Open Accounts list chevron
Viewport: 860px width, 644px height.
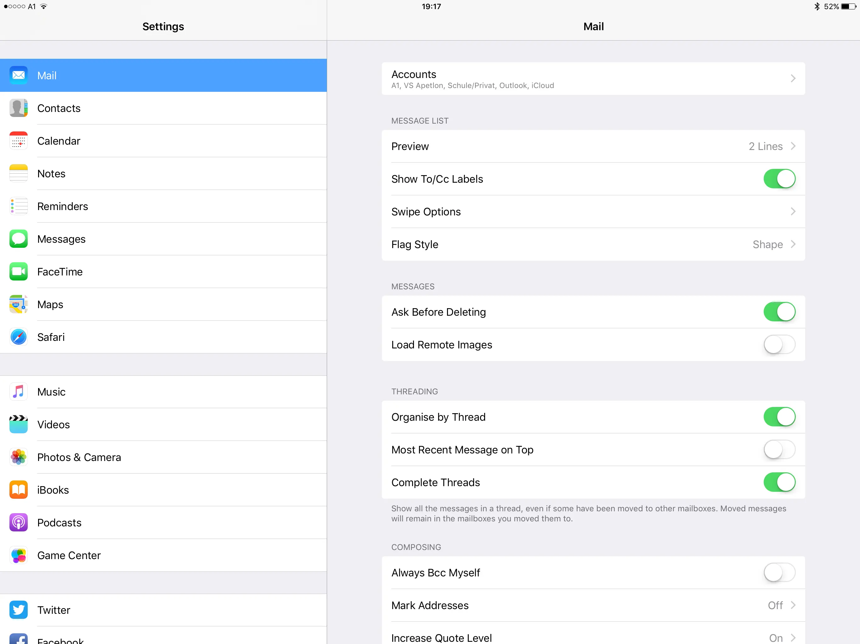[793, 79]
